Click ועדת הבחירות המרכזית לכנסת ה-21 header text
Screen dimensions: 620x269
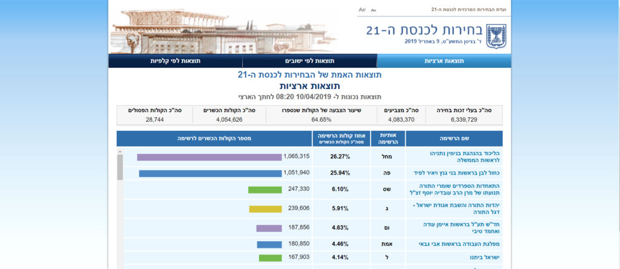(469, 10)
